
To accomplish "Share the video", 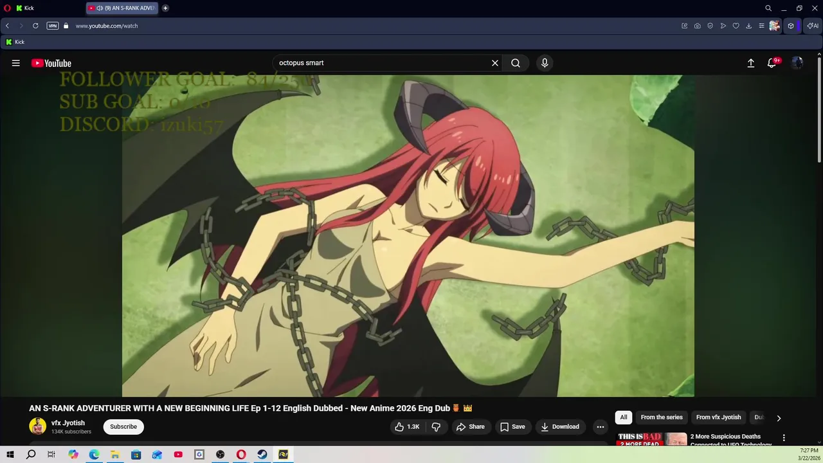I will tap(470, 427).
